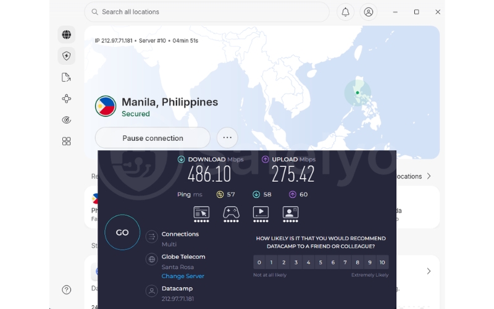This screenshot has width=494, height=309.
Task: Click the Connections mode icon
Action: tap(151, 237)
